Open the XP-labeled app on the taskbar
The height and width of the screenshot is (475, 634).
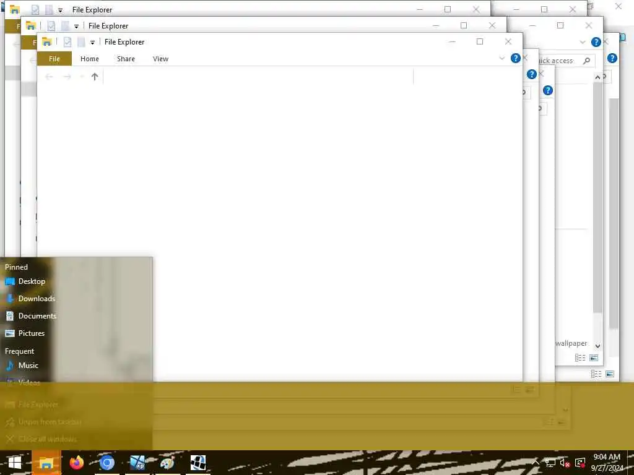click(x=137, y=463)
